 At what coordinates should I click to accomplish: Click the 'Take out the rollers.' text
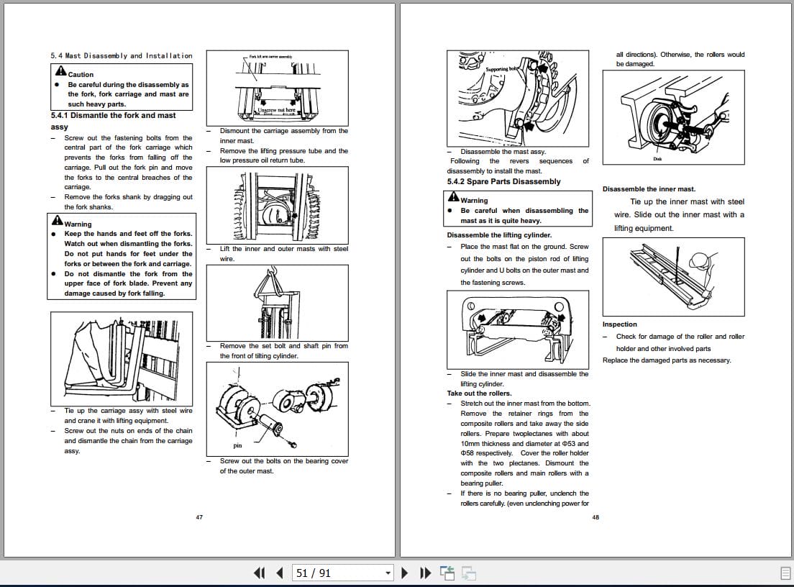point(479,393)
